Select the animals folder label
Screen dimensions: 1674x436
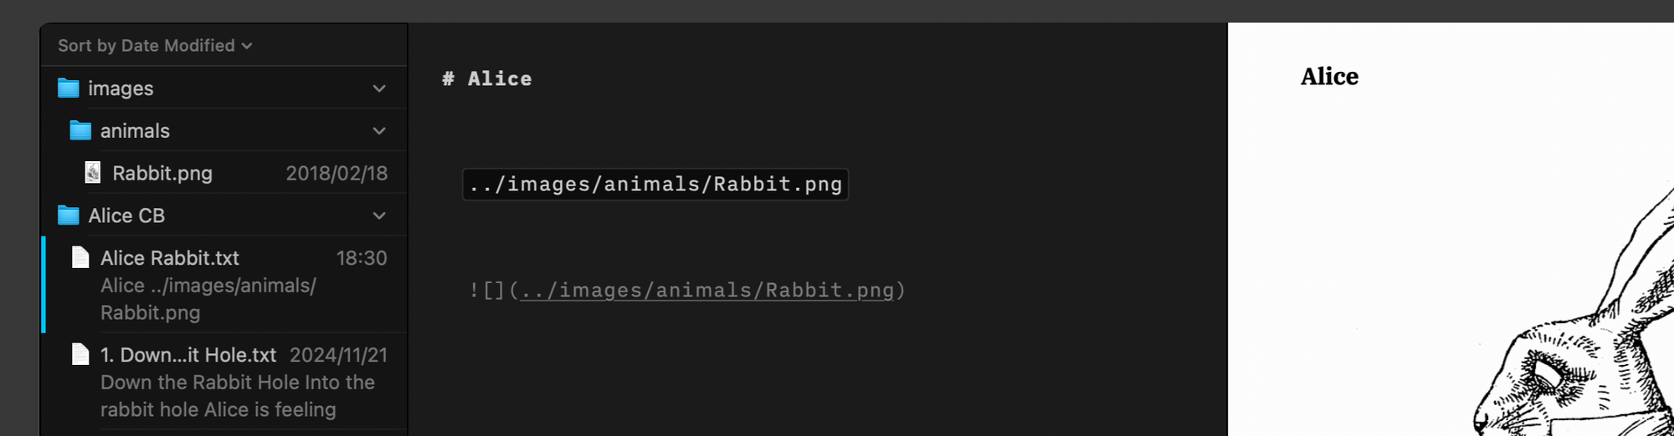(x=135, y=131)
